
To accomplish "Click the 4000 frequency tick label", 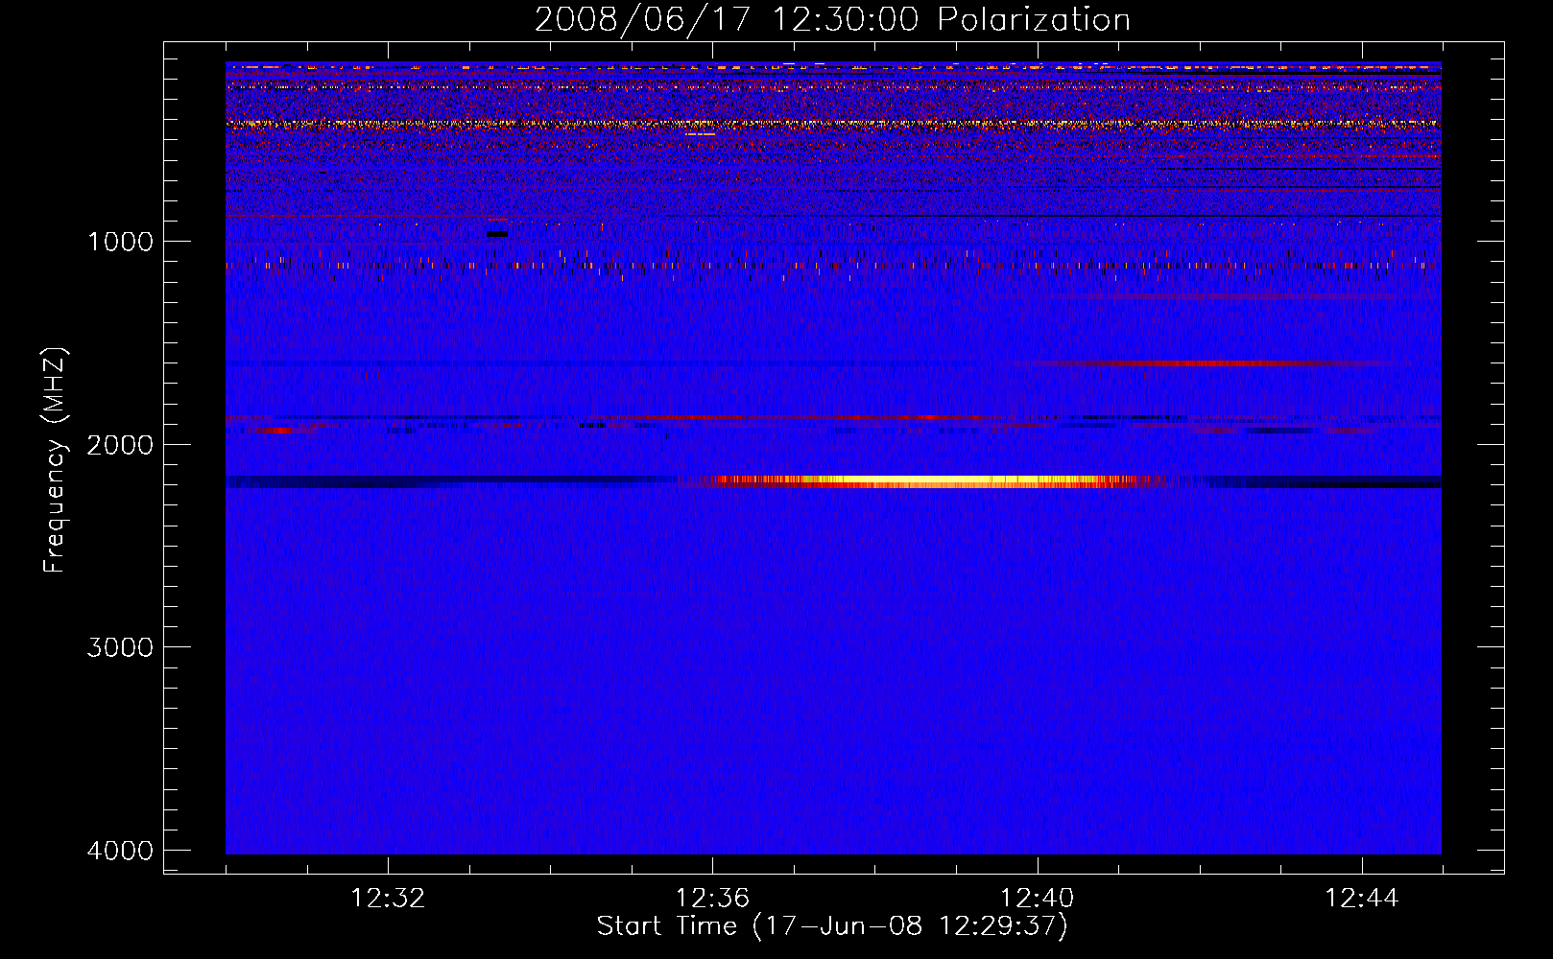I will (120, 851).
